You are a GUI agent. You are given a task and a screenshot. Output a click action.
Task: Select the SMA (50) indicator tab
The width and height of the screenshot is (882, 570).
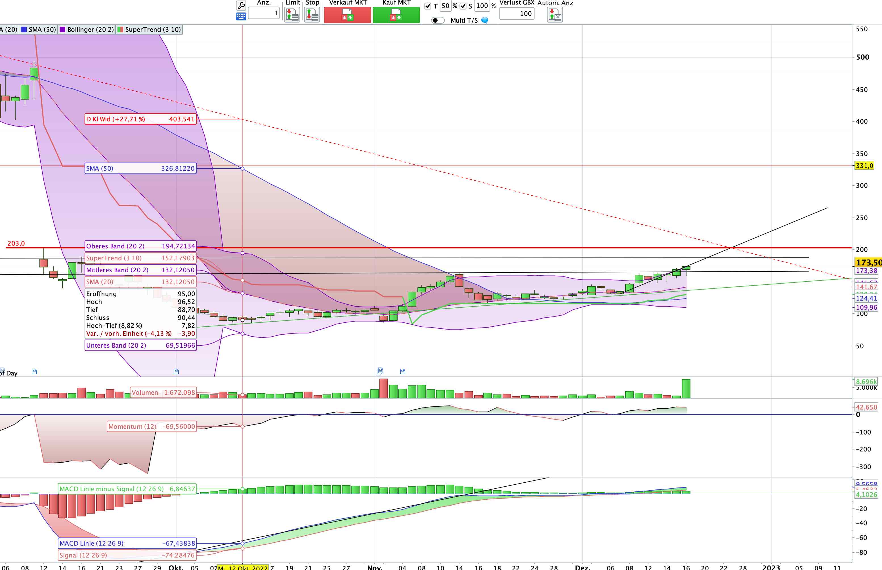click(x=39, y=29)
